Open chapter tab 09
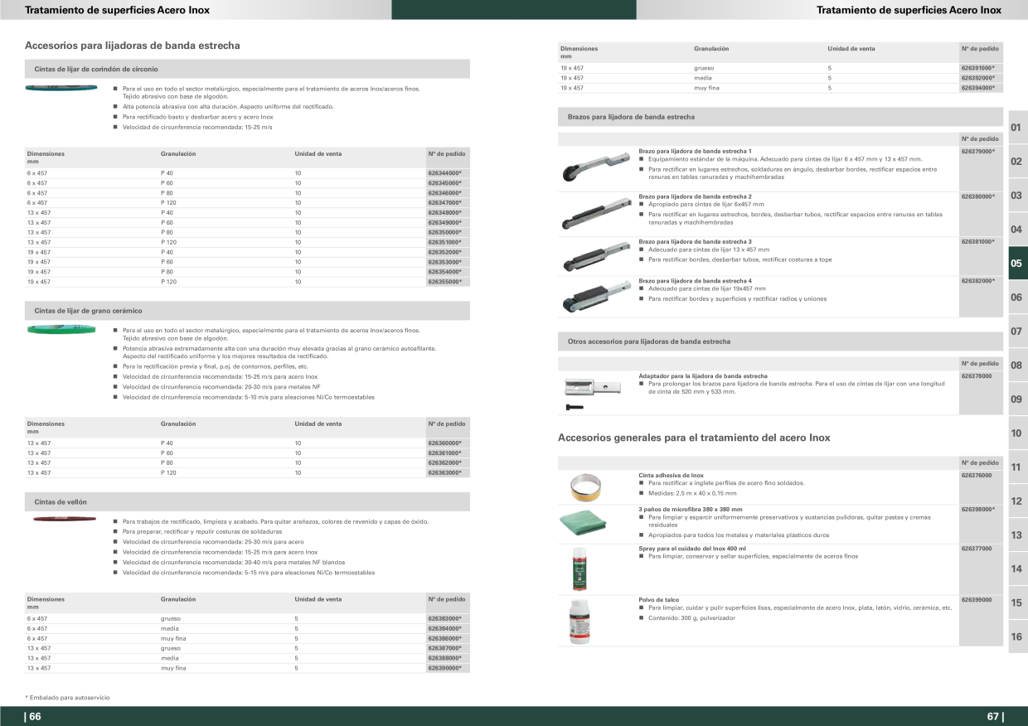This screenshot has height=726, width=1028. point(1016,399)
